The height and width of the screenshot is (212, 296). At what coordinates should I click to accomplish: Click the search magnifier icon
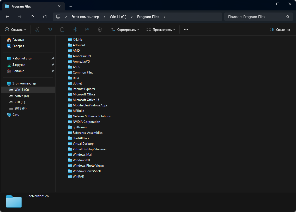pyautogui.click(x=288, y=17)
